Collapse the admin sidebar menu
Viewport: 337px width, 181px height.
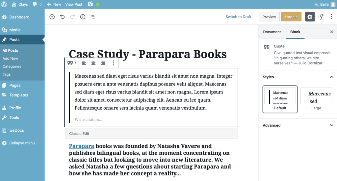coord(22,143)
